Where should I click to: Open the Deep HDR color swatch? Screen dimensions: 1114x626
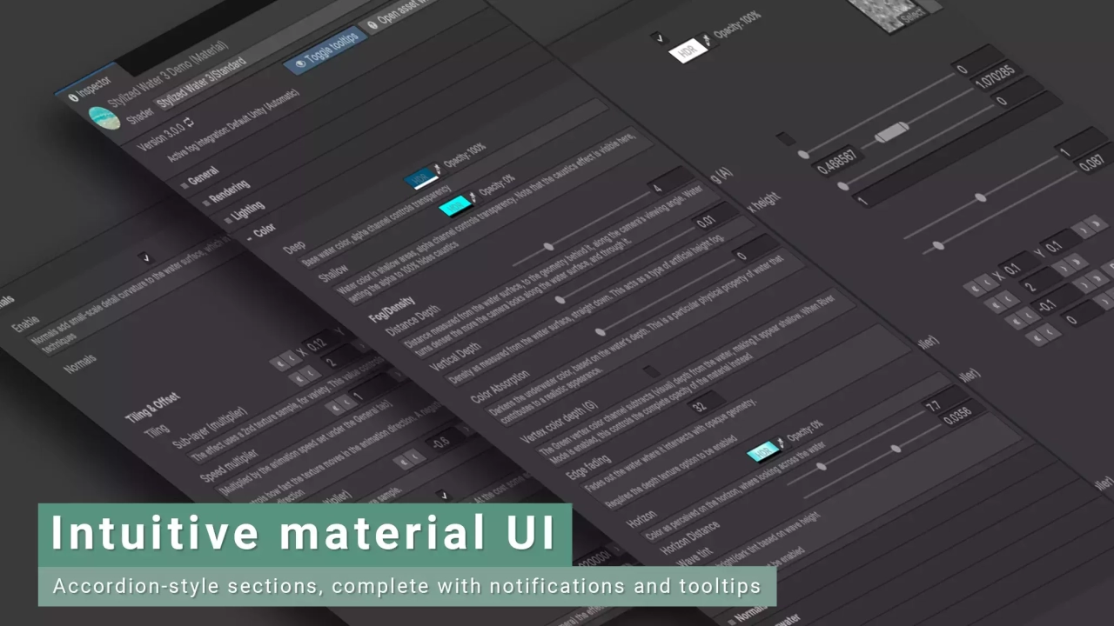(x=420, y=176)
